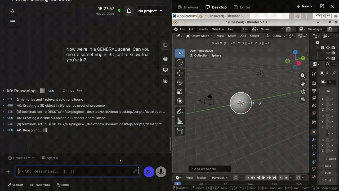The width and height of the screenshot is (339, 191).
Task: Switch to the Browser tab
Action: click(x=188, y=7)
